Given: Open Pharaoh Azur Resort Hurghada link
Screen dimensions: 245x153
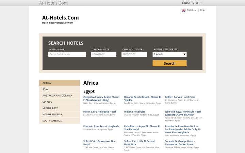Looking at the screenshot, I should click(x=101, y=126).
